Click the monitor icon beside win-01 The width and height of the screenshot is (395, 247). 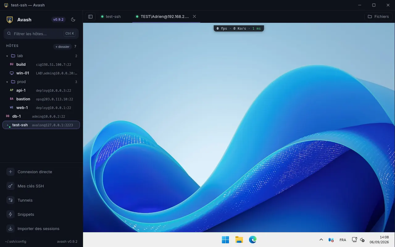tap(12, 73)
